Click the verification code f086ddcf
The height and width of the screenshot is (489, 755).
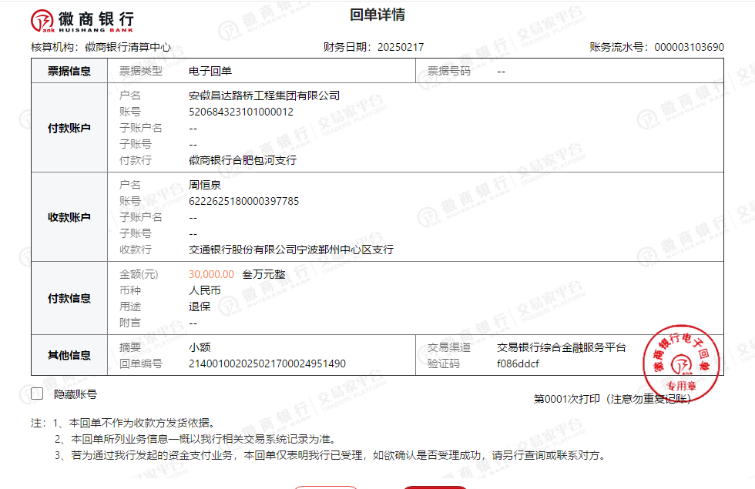click(x=518, y=363)
